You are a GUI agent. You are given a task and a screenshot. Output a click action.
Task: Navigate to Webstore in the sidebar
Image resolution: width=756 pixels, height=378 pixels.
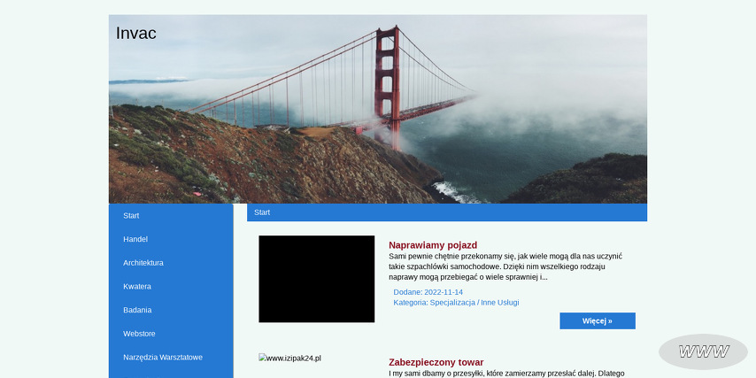point(139,334)
